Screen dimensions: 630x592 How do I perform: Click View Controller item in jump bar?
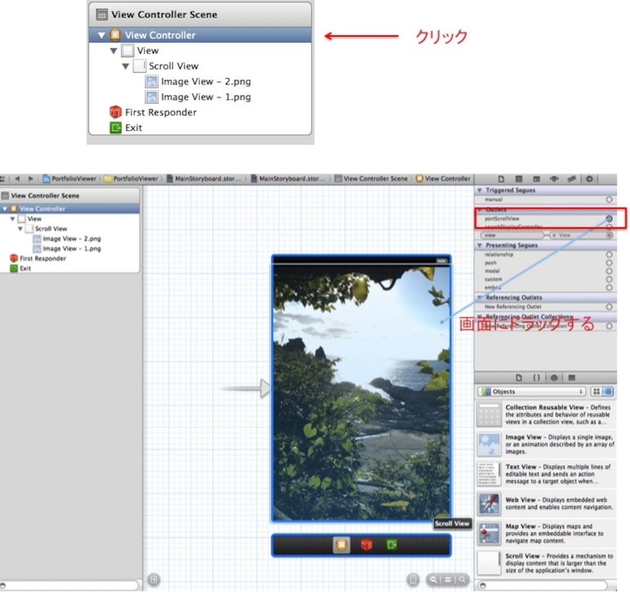pyautogui.click(x=444, y=178)
